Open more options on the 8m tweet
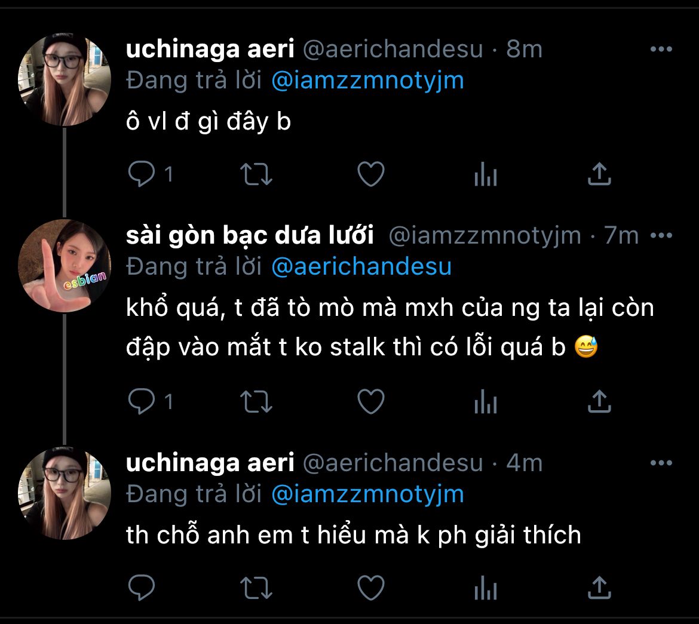The width and height of the screenshot is (699, 624). (661, 50)
